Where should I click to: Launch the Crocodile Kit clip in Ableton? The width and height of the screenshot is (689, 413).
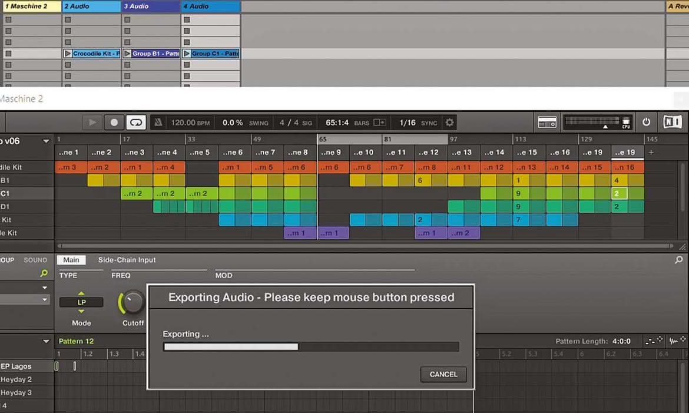tap(68, 53)
